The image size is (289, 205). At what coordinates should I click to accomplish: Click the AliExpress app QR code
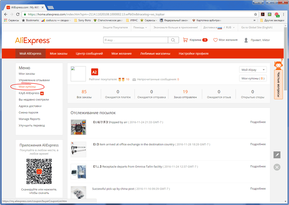pos(39,171)
